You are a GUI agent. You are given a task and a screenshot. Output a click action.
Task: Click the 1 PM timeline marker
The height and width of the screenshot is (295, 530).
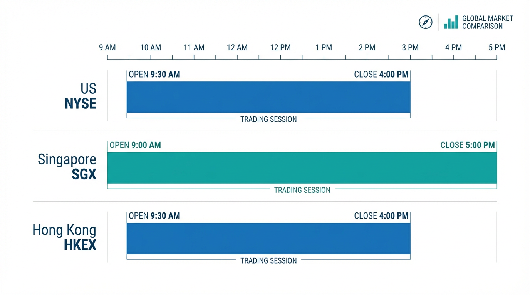pyautogui.click(x=324, y=48)
